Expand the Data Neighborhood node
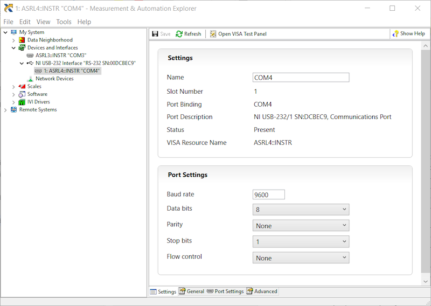The image size is (431, 306). (13, 40)
